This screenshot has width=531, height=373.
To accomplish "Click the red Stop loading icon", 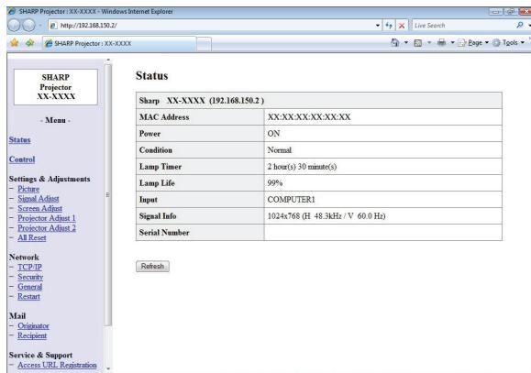I will pos(402,26).
